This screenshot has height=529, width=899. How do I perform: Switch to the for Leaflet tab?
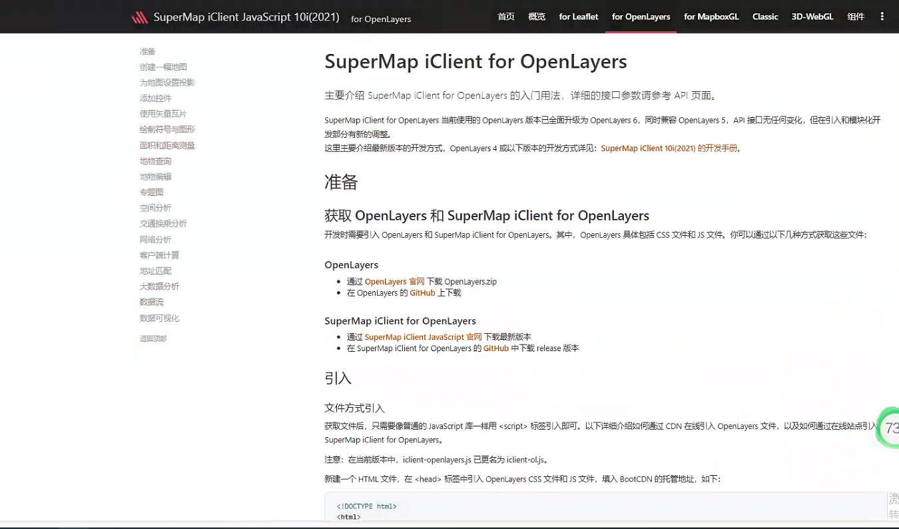579,17
